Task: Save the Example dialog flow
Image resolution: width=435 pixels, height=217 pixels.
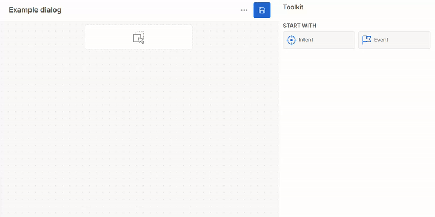Action: [262, 10]
